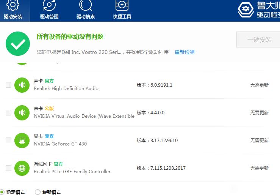Click the 公版 tag beside 声卡
This screenshot has width=280, height=196.
(x=49, y=109)
